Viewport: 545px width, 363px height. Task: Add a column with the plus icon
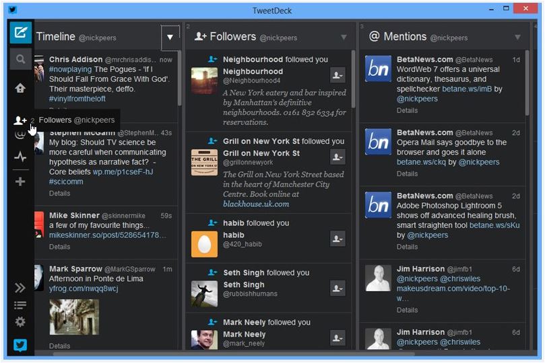(x=20, y=182)
